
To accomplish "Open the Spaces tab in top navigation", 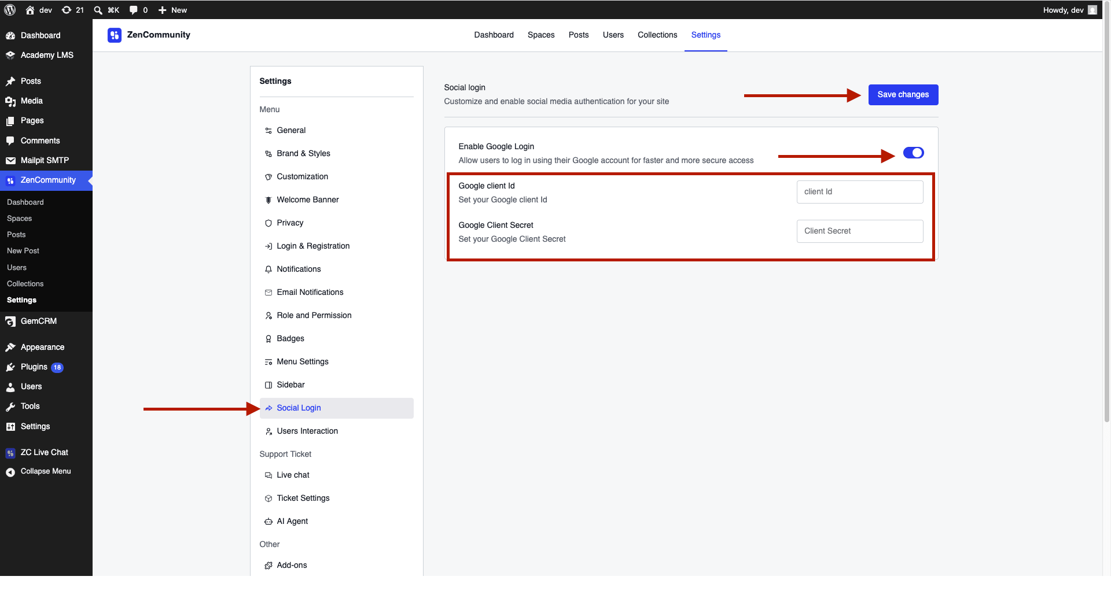I will [x=541, y=35].
